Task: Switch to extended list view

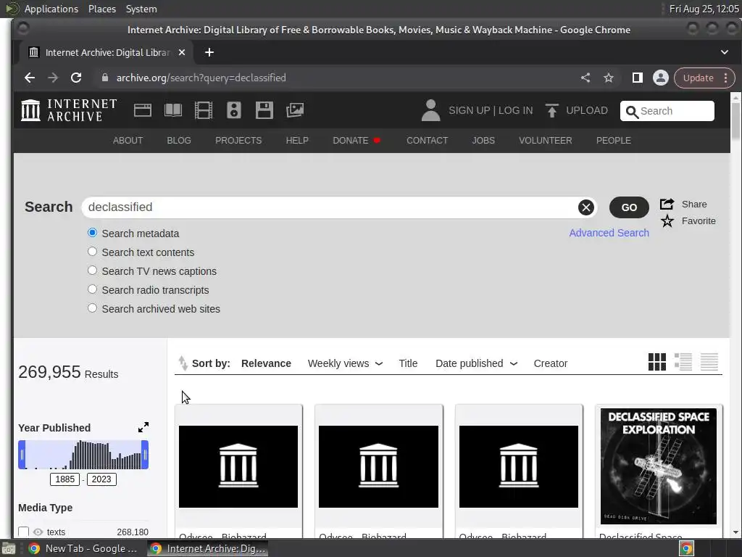Action: click(683, 362)
